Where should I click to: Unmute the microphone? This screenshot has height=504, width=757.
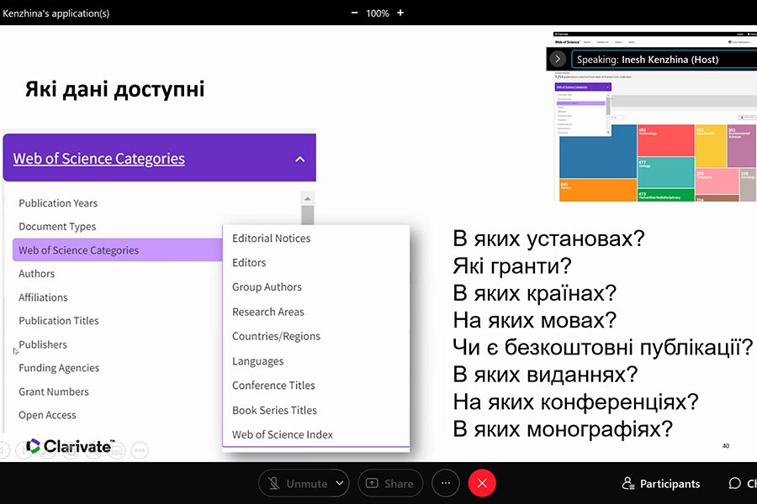pos(296,483)
